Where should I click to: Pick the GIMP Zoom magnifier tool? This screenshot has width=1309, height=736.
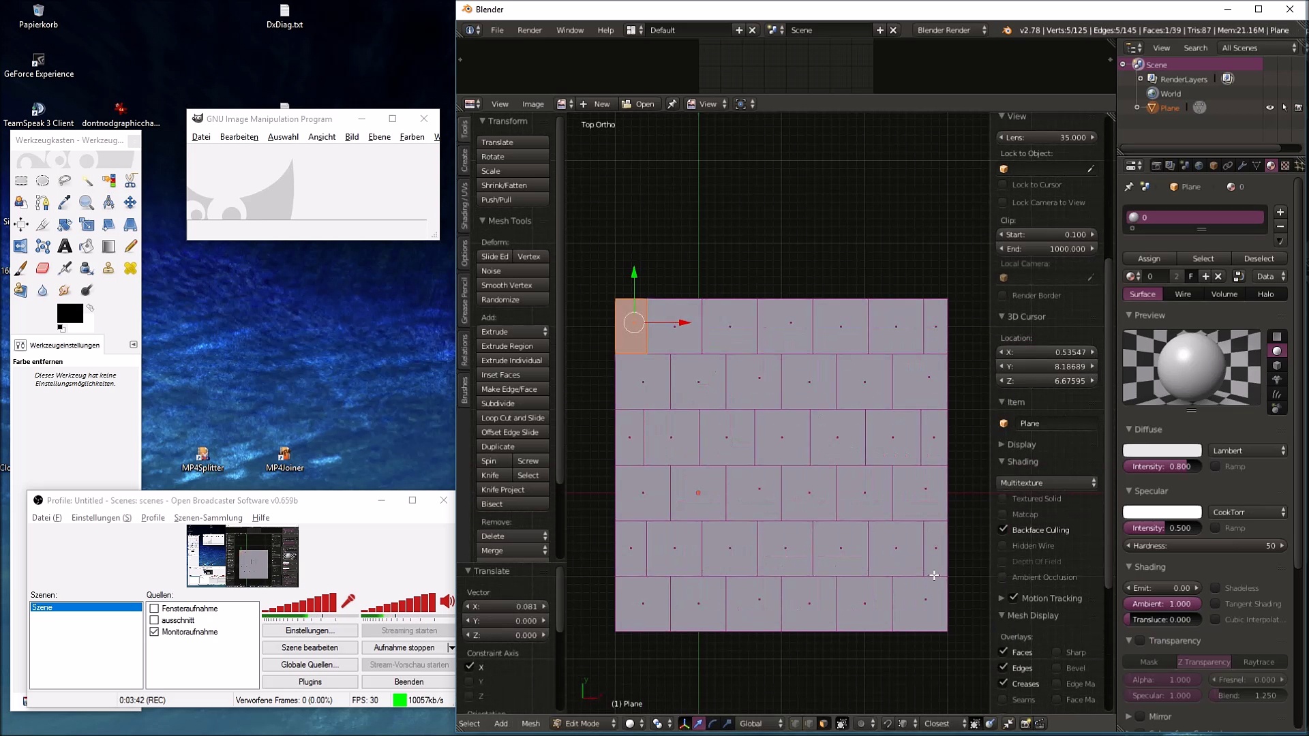(x=87, y=202)
